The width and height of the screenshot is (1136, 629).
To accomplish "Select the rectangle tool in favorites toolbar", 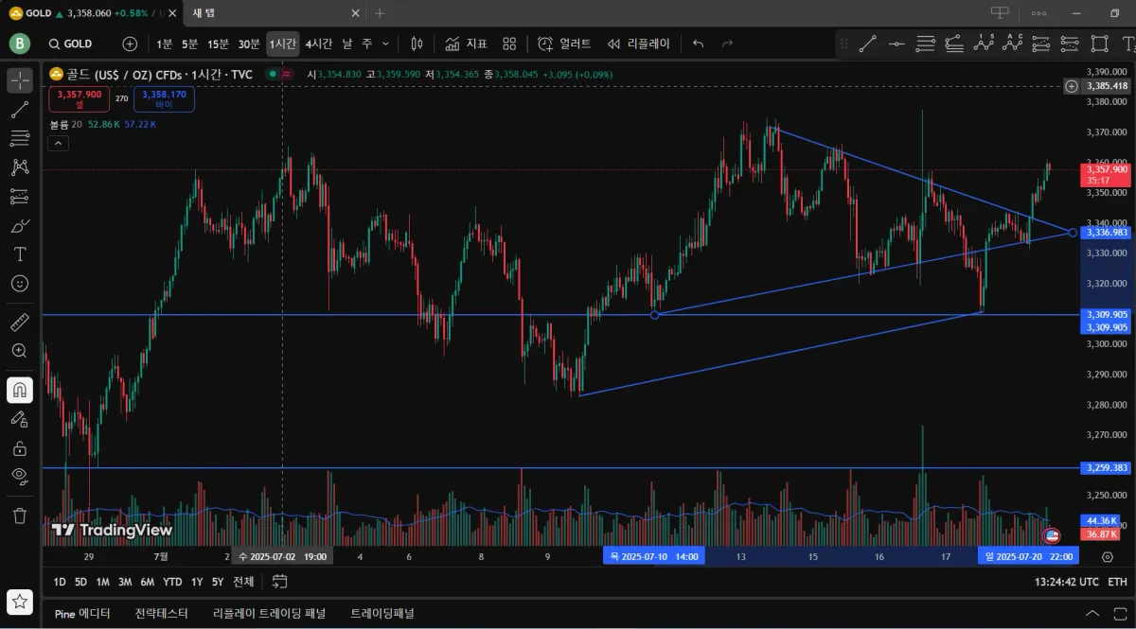I will click(x=1099, y=44).
